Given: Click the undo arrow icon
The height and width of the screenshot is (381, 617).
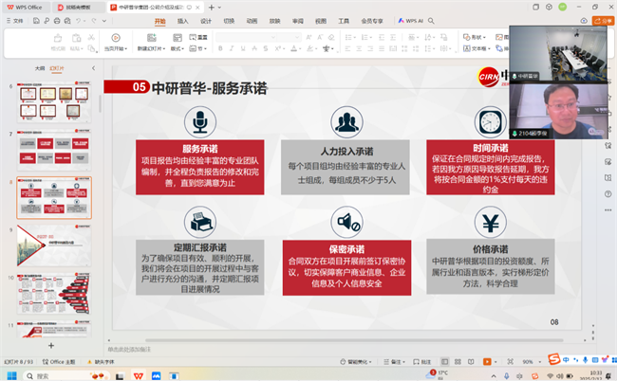Looking at the screenshot, I should (x=78, y=21).
